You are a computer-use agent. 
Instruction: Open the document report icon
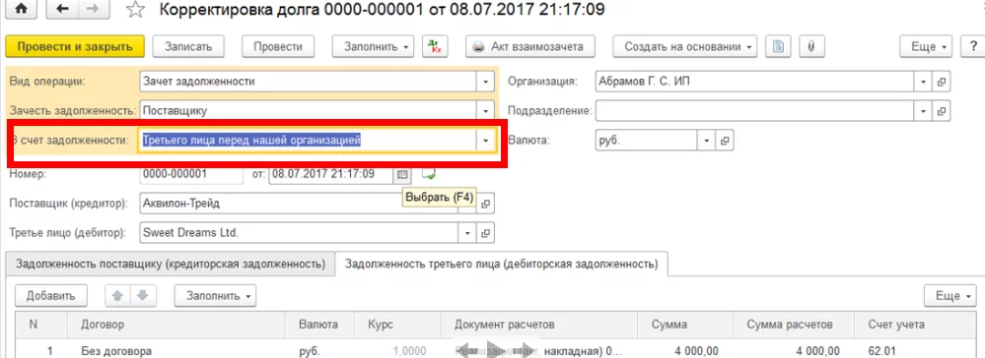click(x=778, y=46)
